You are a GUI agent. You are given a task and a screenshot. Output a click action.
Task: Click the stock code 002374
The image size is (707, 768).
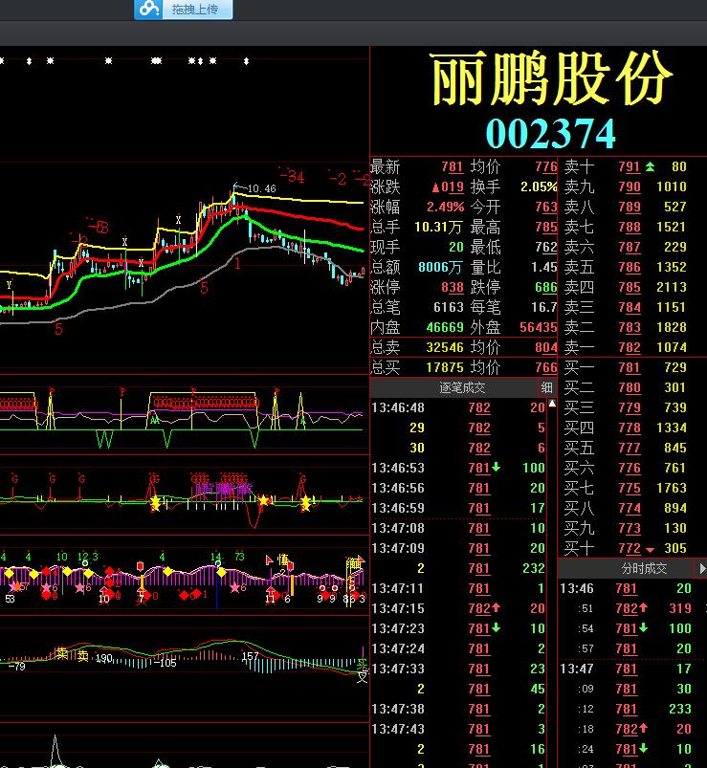pos(550,134)
